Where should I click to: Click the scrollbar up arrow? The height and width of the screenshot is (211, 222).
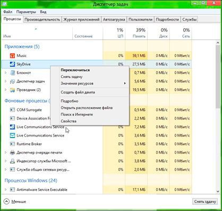[218, 43]
